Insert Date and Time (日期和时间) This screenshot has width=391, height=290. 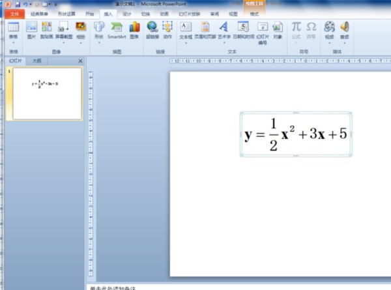click(243, 27)
